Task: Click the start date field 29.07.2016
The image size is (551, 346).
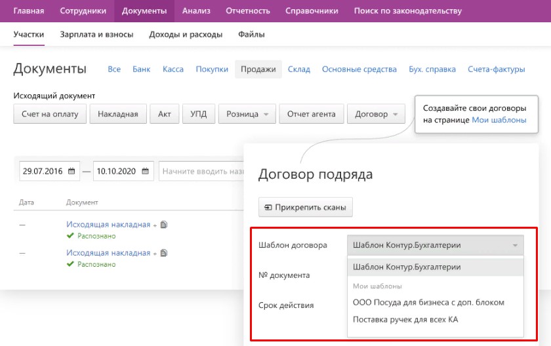Action: point(50,171)
